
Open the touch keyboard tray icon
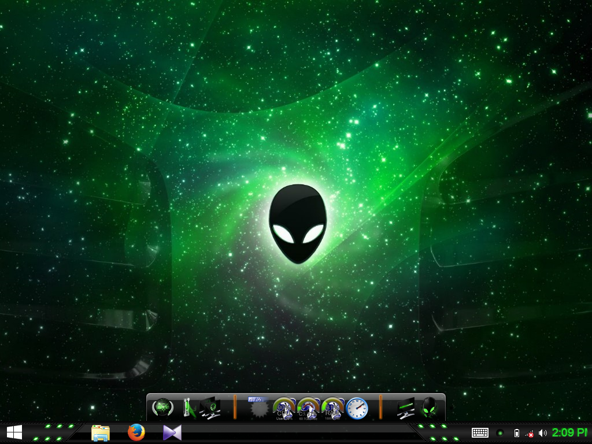click(x=480, y=433)
